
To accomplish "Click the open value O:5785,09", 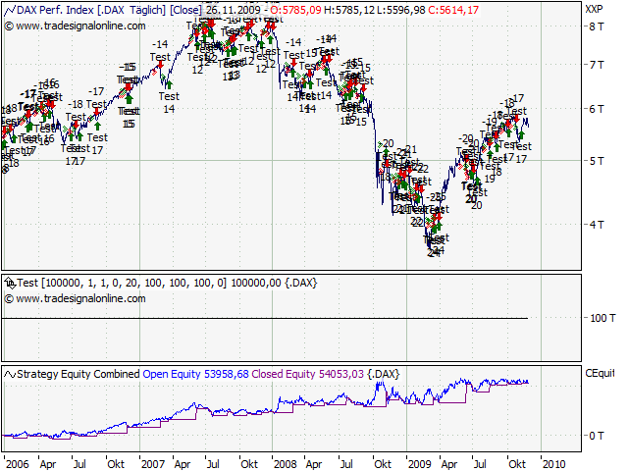I will [295, 10].
